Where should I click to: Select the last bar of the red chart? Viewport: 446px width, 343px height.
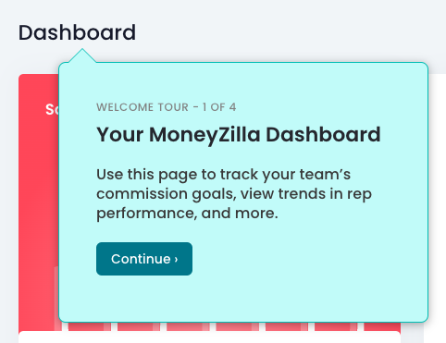point(382,326)
